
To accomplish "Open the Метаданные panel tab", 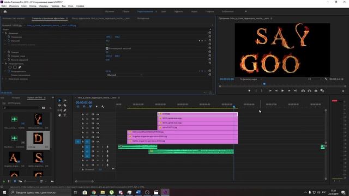I will [x=143, y=19].
